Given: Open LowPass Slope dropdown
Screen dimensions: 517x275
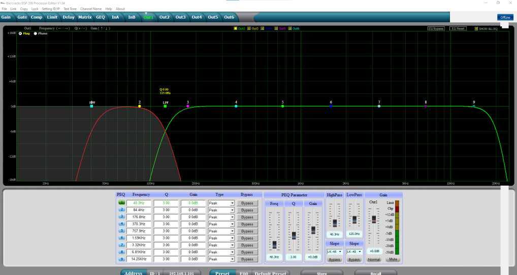Looking at the screenshot, I should 354,252.
